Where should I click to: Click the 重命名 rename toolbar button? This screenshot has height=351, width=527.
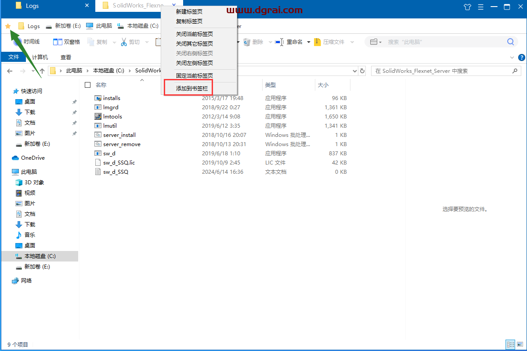coord(289,42)
